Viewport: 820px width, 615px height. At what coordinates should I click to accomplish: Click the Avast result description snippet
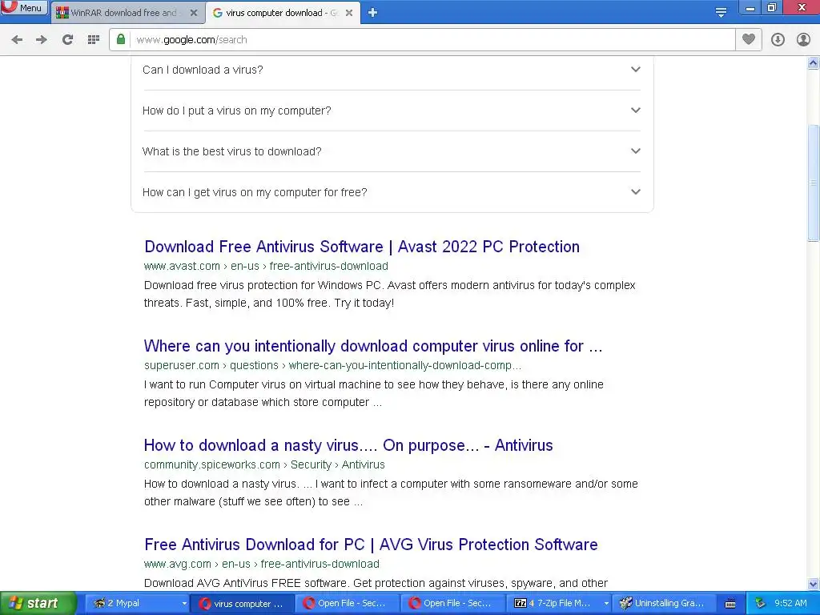[x=390, y=294]
